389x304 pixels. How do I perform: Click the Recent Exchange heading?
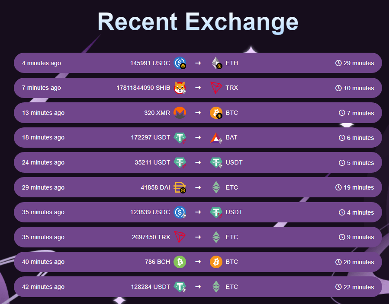(x=198, y=22)
